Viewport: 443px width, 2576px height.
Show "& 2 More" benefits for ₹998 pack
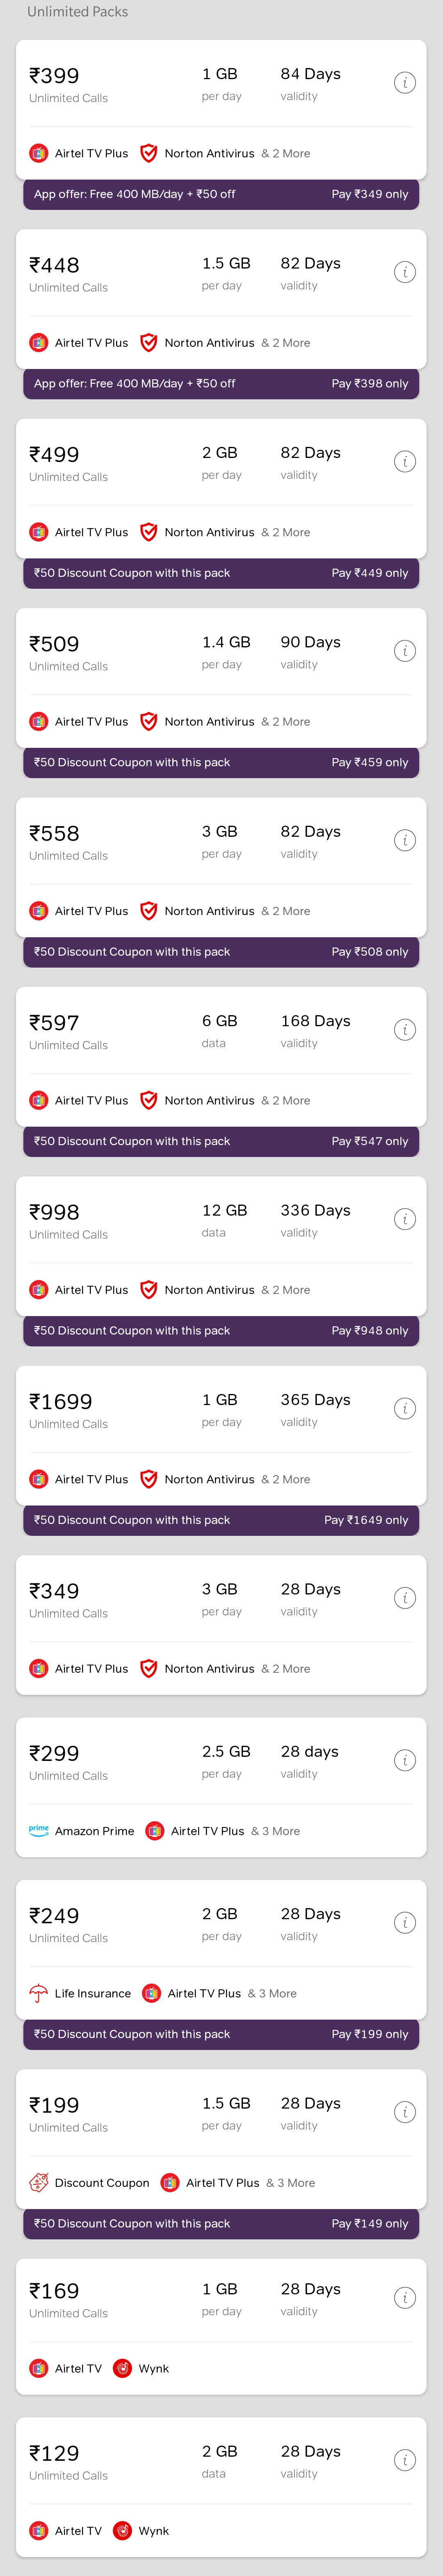285,1290
